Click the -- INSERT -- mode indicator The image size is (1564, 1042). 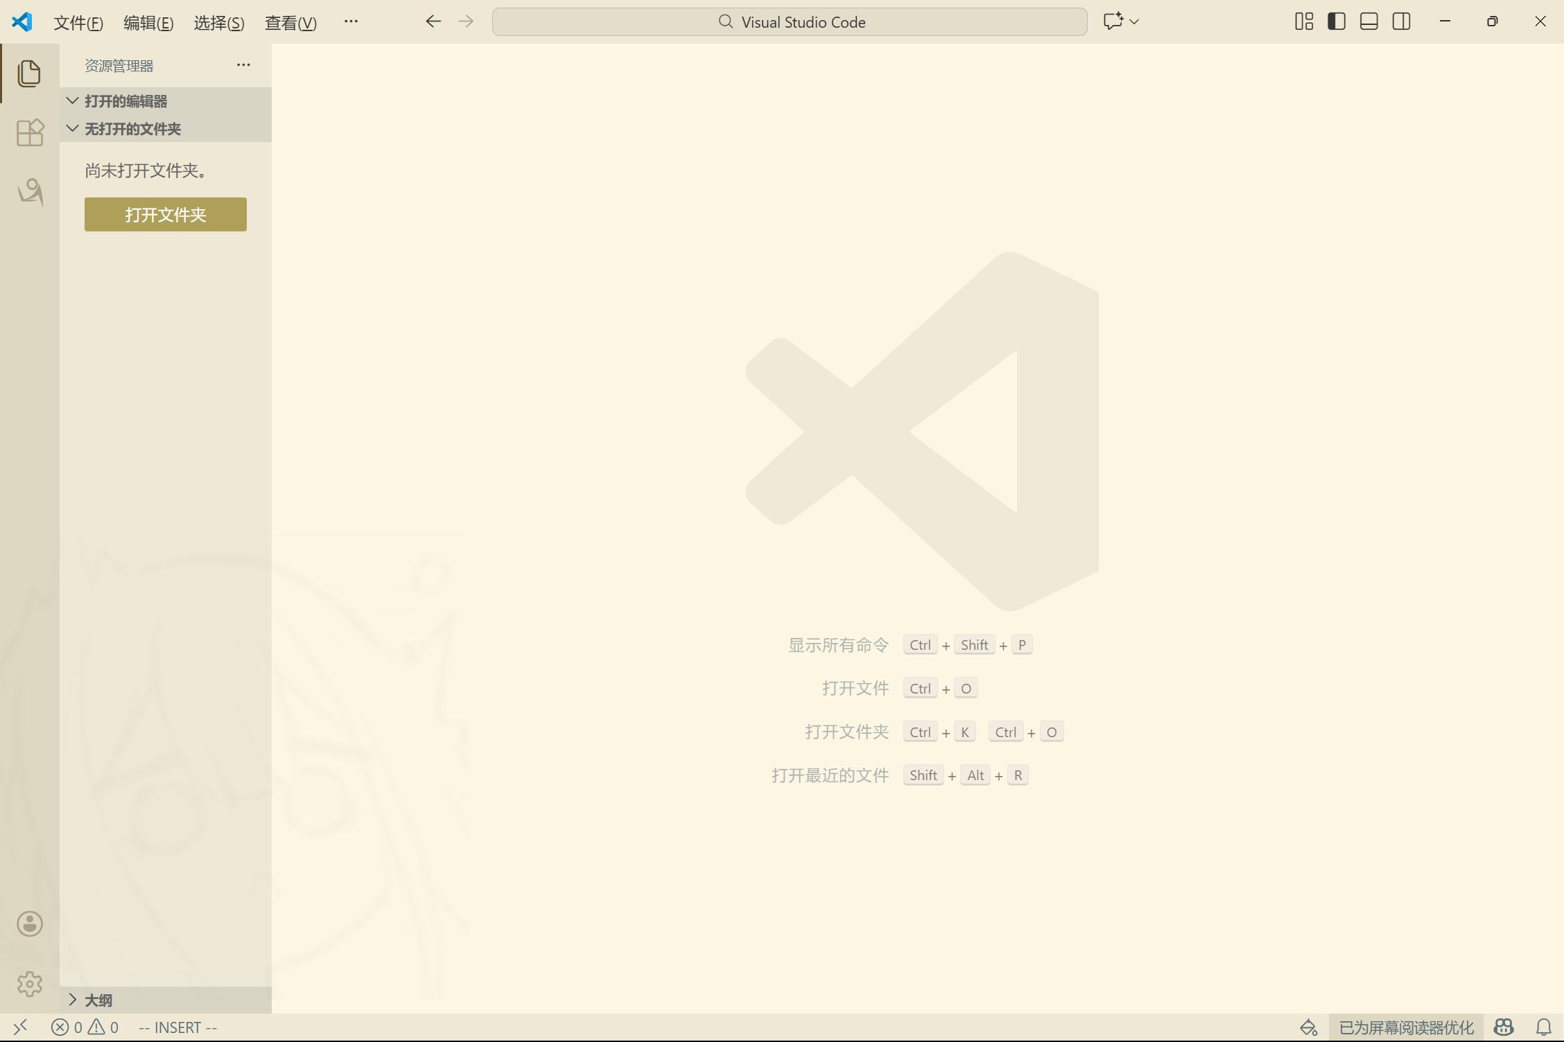pyautogui.click(x=178, y=1027)
